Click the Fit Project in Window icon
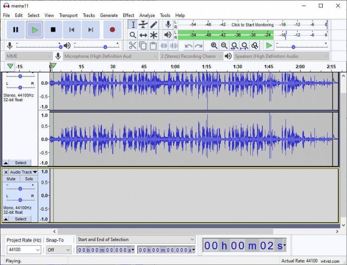The height and width of the screenshot is (265, 347). (245, 45)
